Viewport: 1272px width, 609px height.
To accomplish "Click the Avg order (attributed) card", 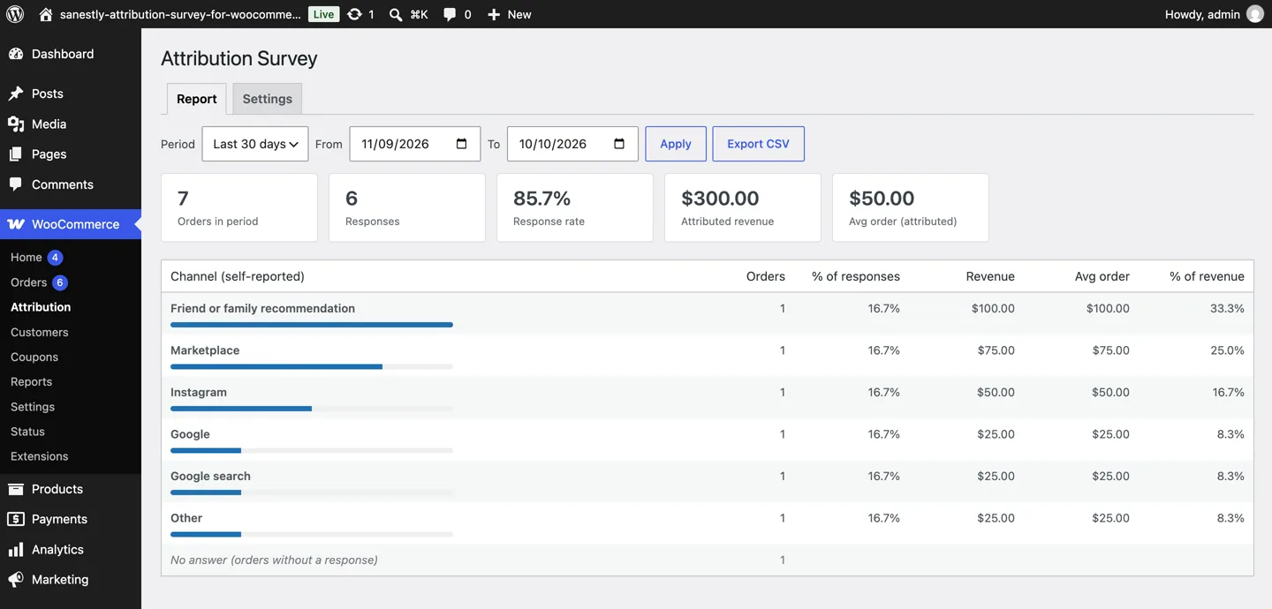I will (x=911, y=207).
